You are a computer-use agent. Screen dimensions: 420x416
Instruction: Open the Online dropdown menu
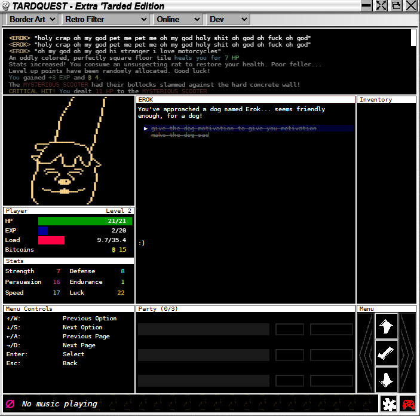[177, 19]
